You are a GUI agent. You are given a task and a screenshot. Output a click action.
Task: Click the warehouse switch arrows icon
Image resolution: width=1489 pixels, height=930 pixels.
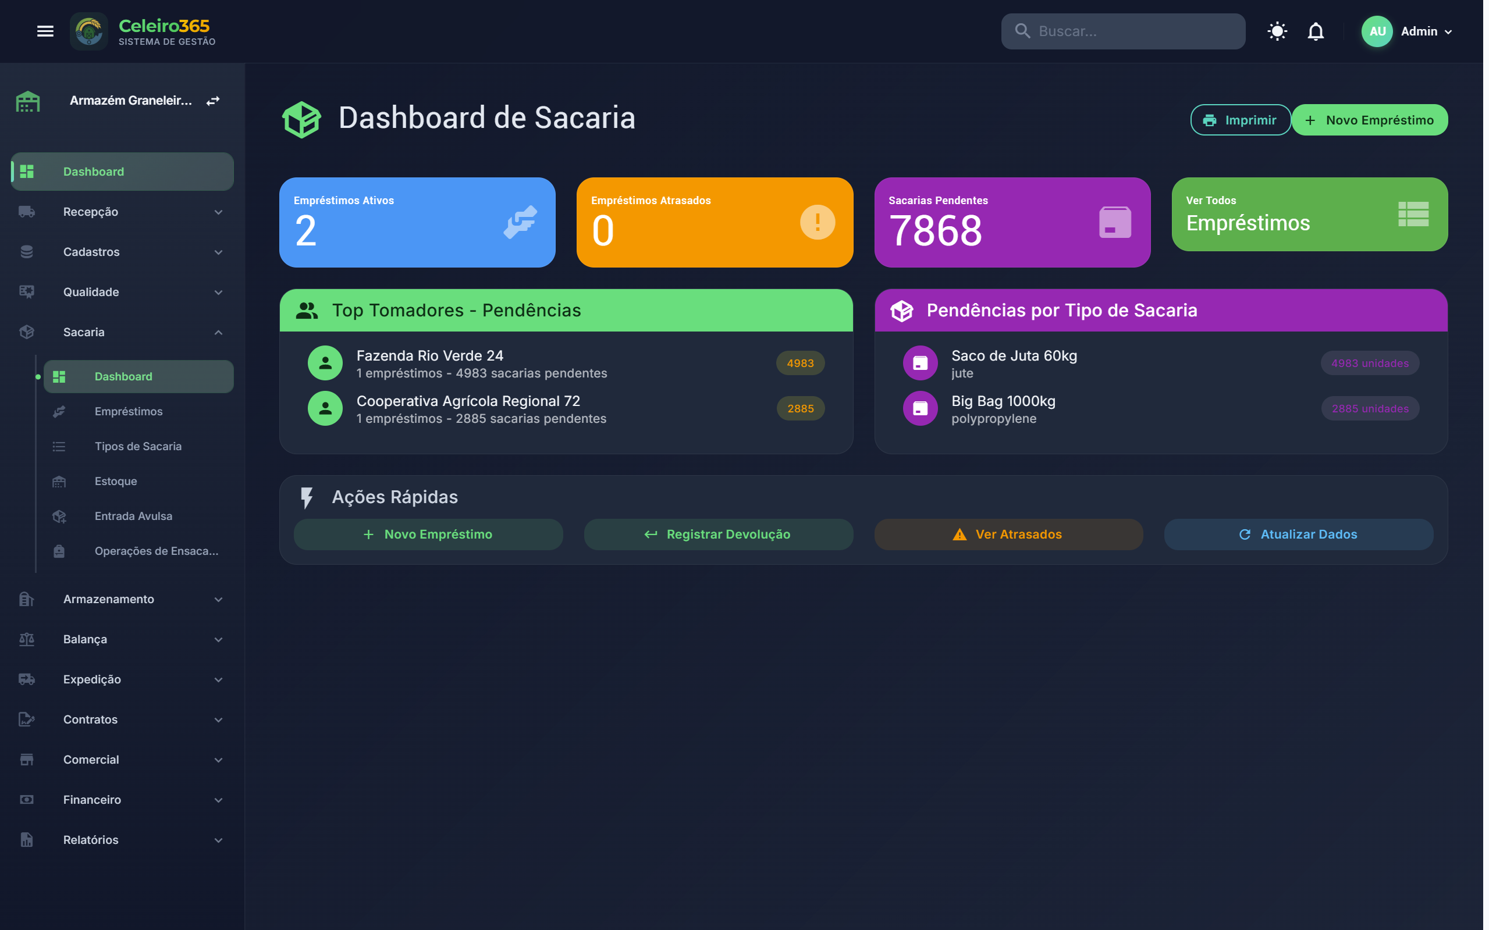[x=213, y=101]
